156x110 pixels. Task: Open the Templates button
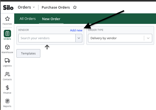click(28, 53)
